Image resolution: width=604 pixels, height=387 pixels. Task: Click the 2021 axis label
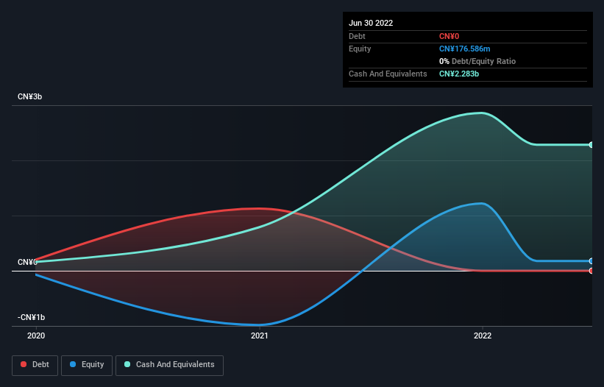[259, 335]
